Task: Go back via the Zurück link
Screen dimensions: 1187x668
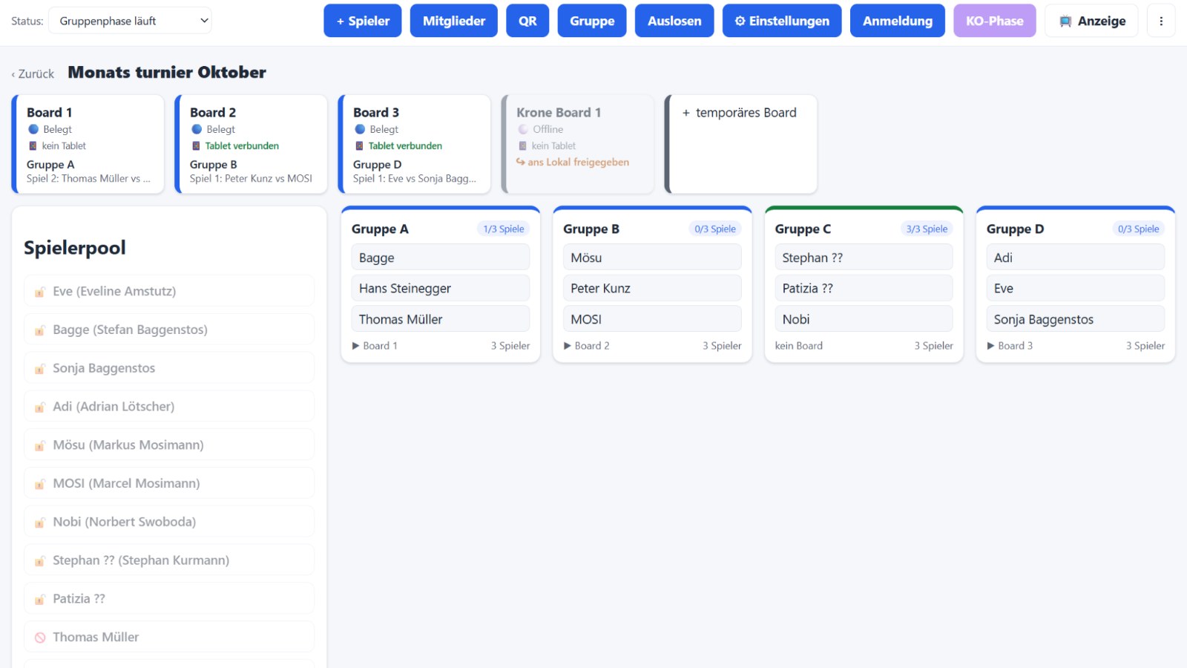Action: (x=33, y=73)
